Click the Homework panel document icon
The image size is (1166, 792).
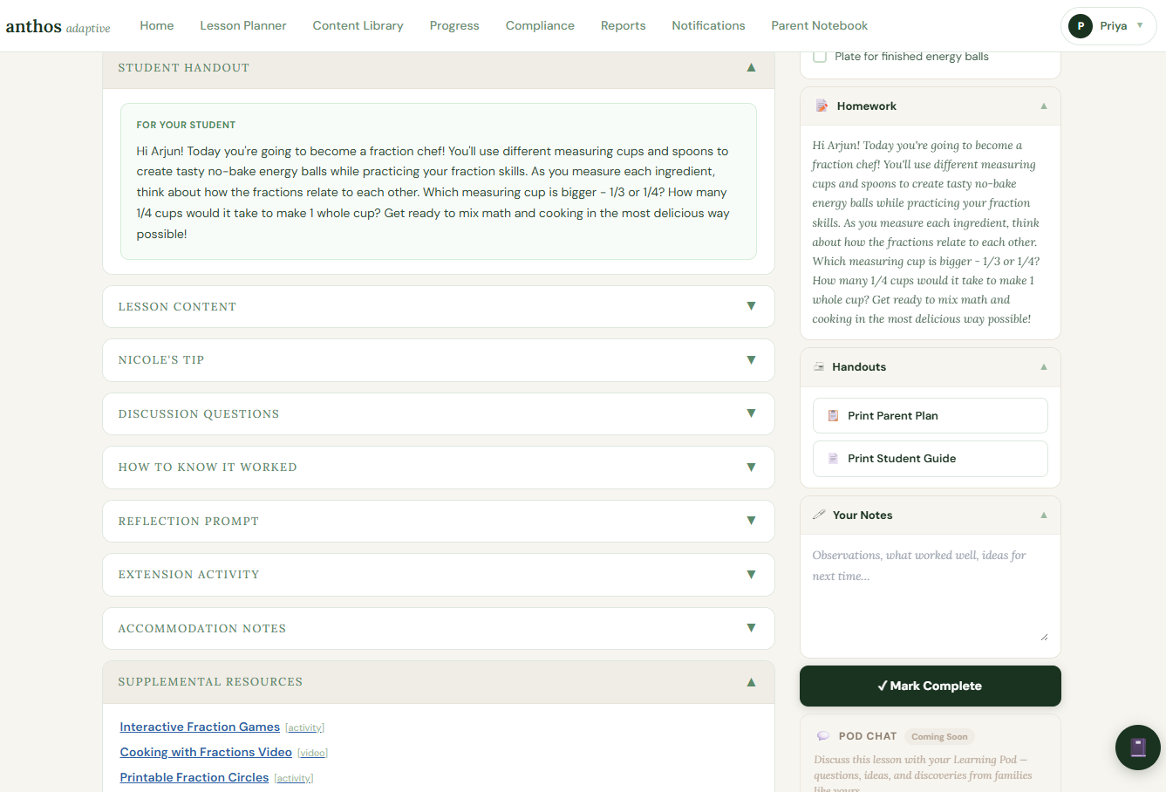click(x=821, y=105)
